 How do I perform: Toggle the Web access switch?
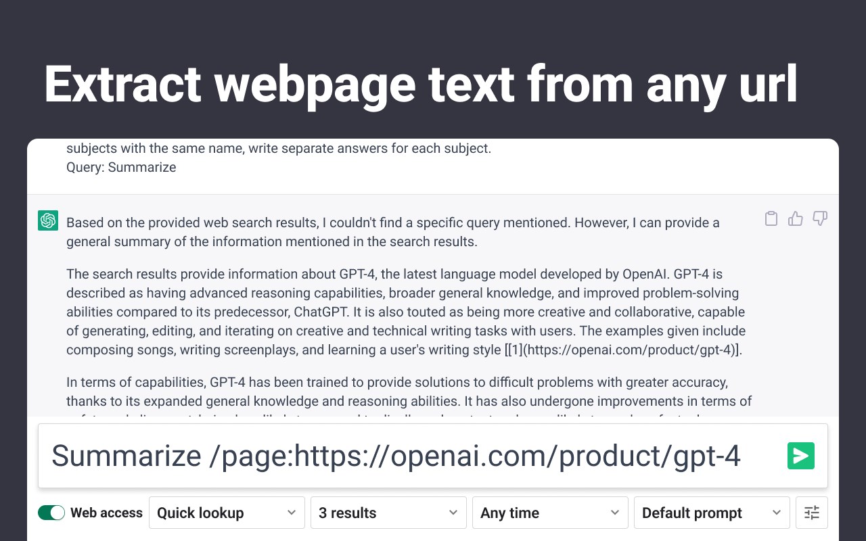(51, 513)
